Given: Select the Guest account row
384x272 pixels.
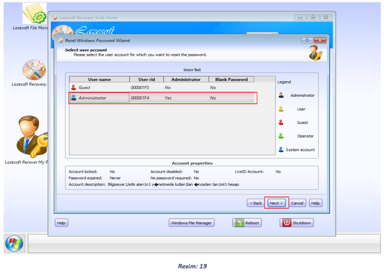Looking at the screenshot, I should pyautogui.click(x=99, y=88).
